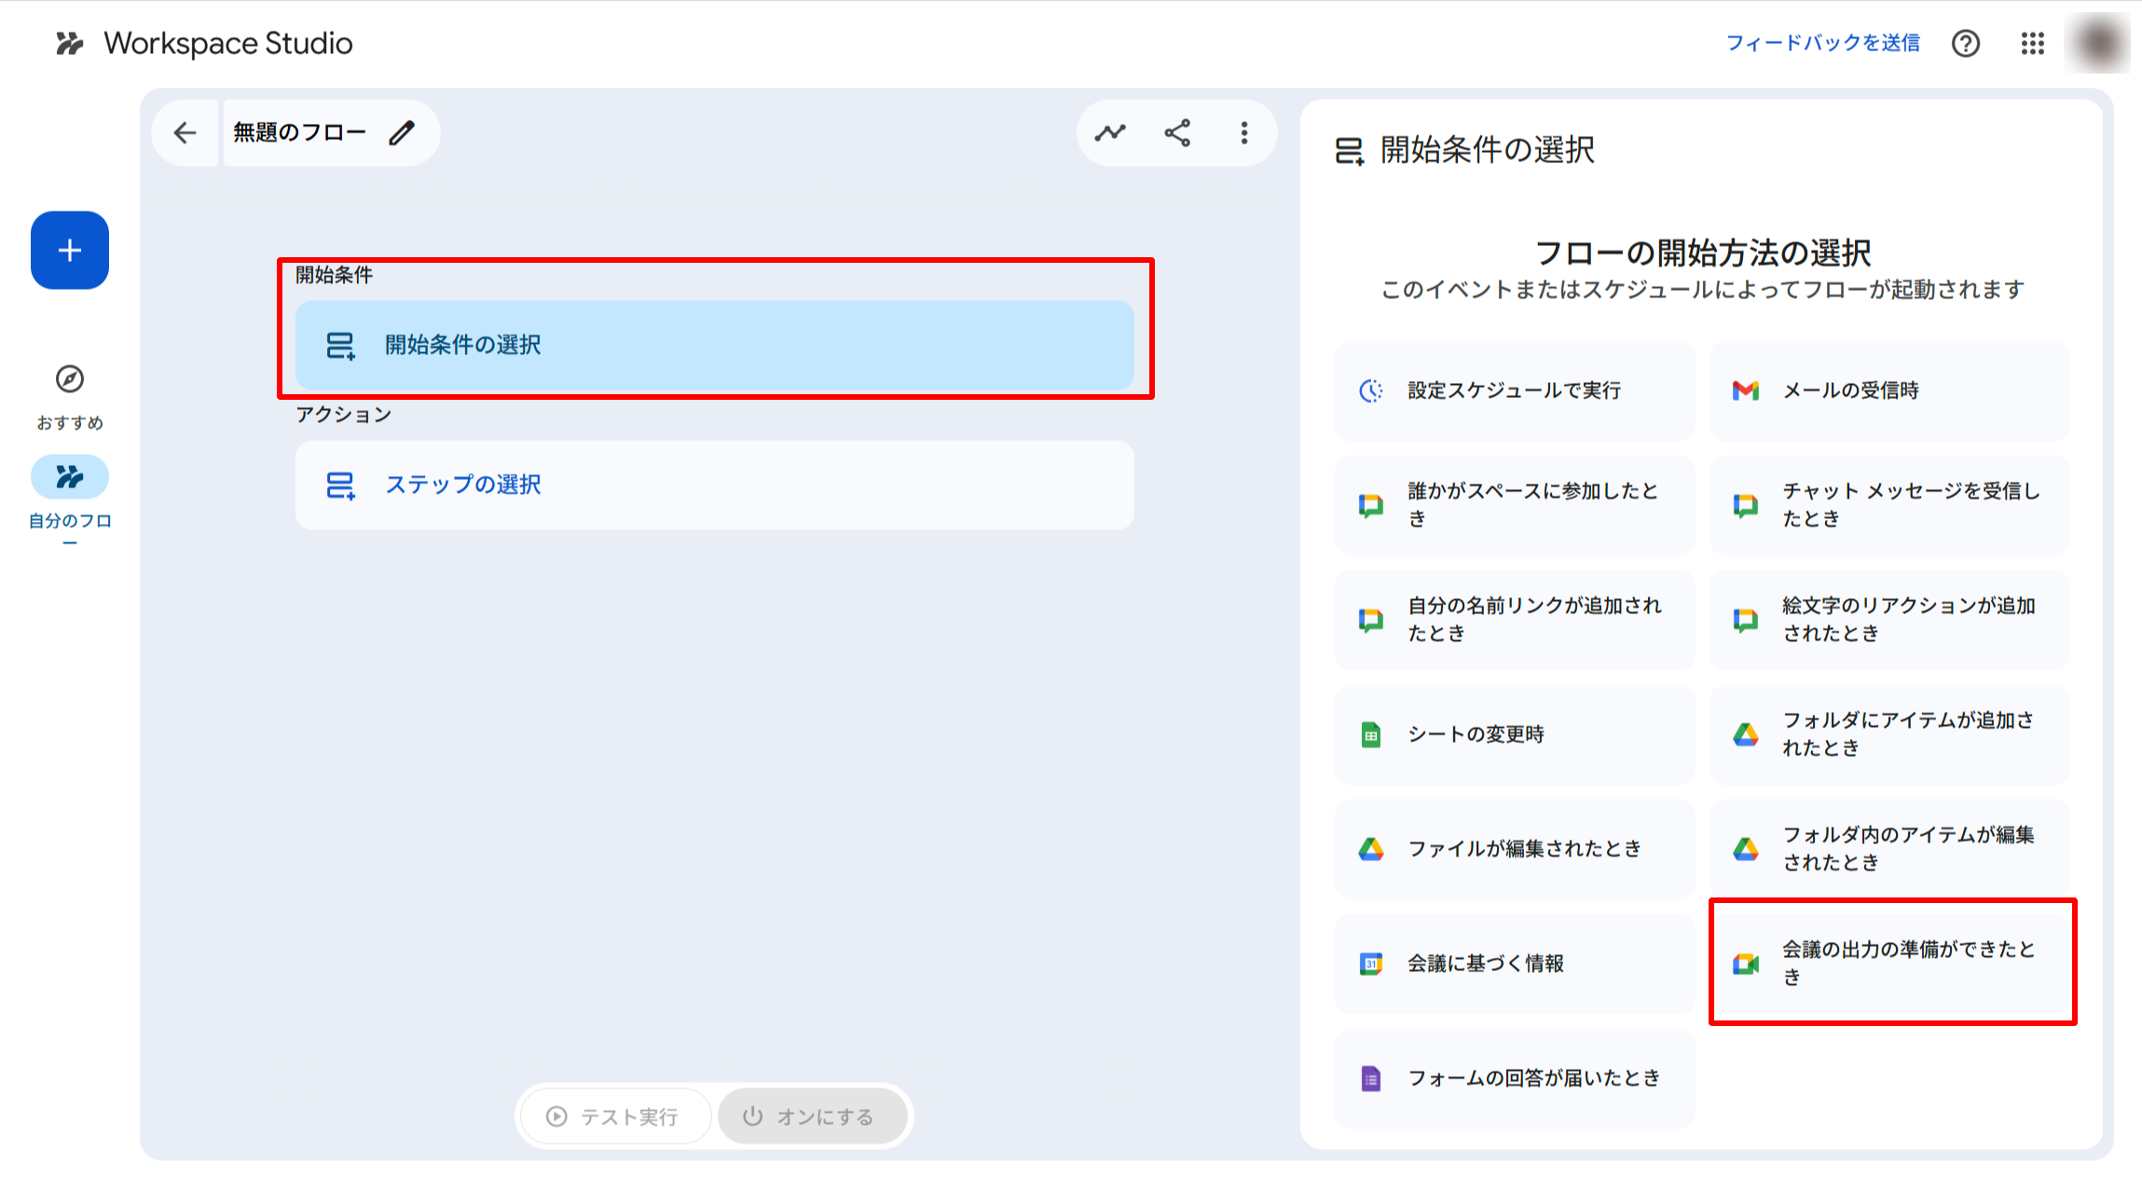Choose フォームの回答が届いたとき trigger

[1515, 1078]
